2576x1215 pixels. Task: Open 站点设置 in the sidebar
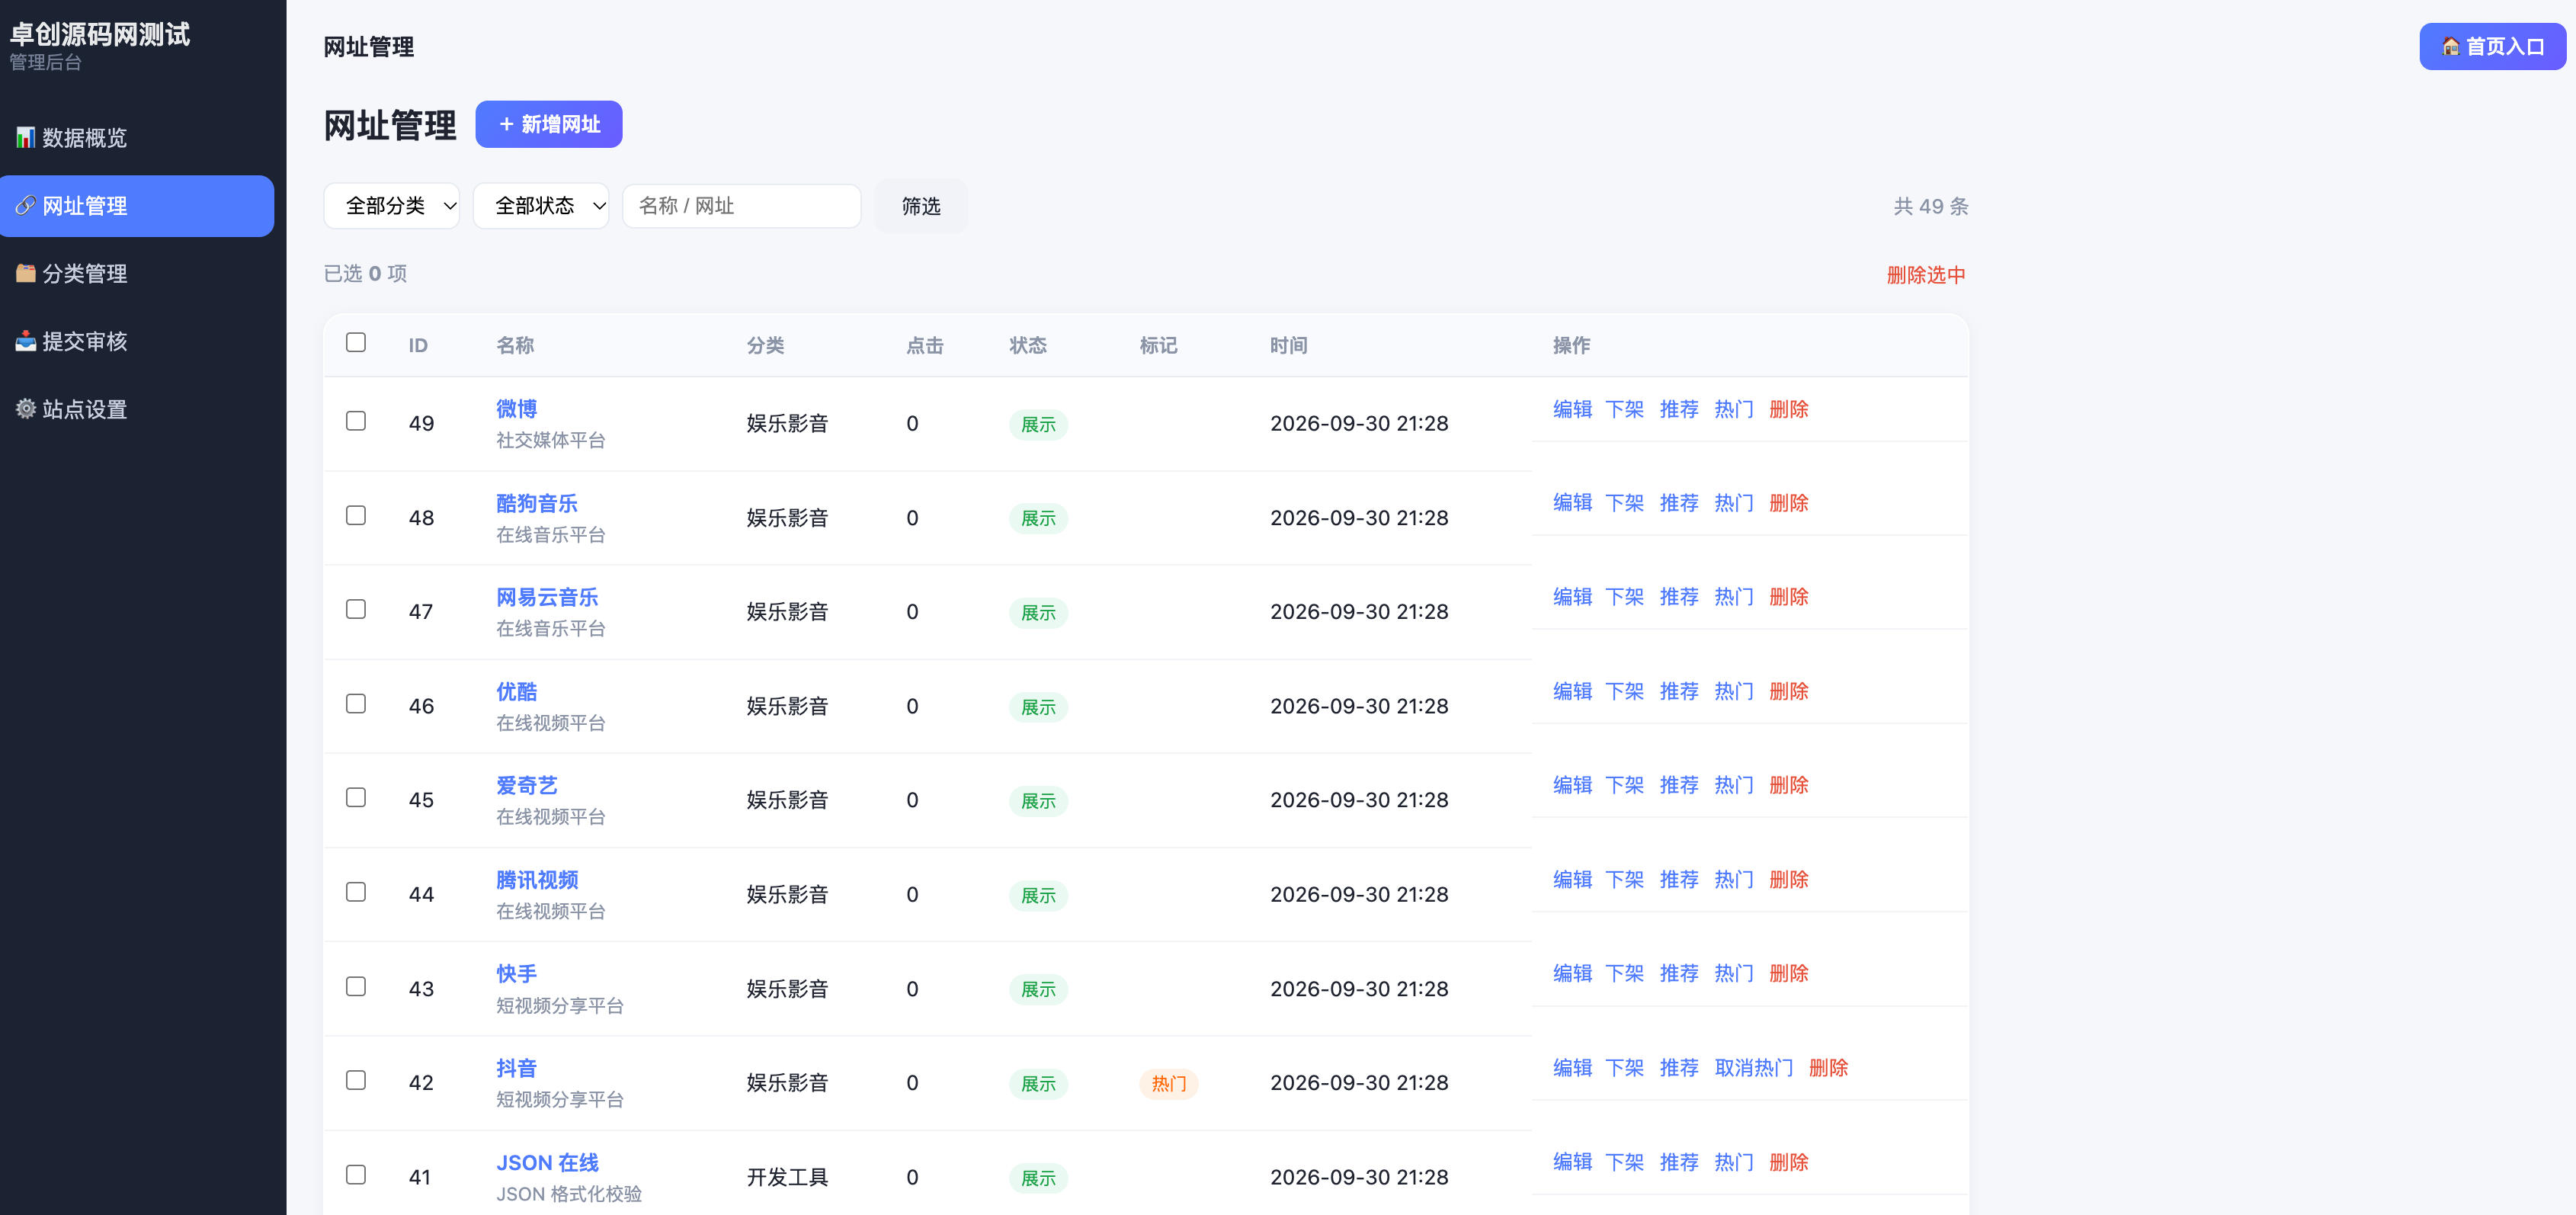click(x=137, y=409)
